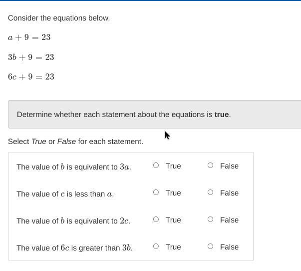
Task: Pick True for '6c is greater than 3b'
Action: click(156, 246)
